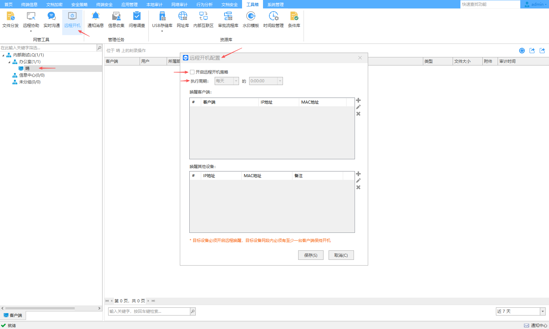Collapse the 内部测试LQ tree node
Viewport: 549px width, 329px height.
click(3, 55)
